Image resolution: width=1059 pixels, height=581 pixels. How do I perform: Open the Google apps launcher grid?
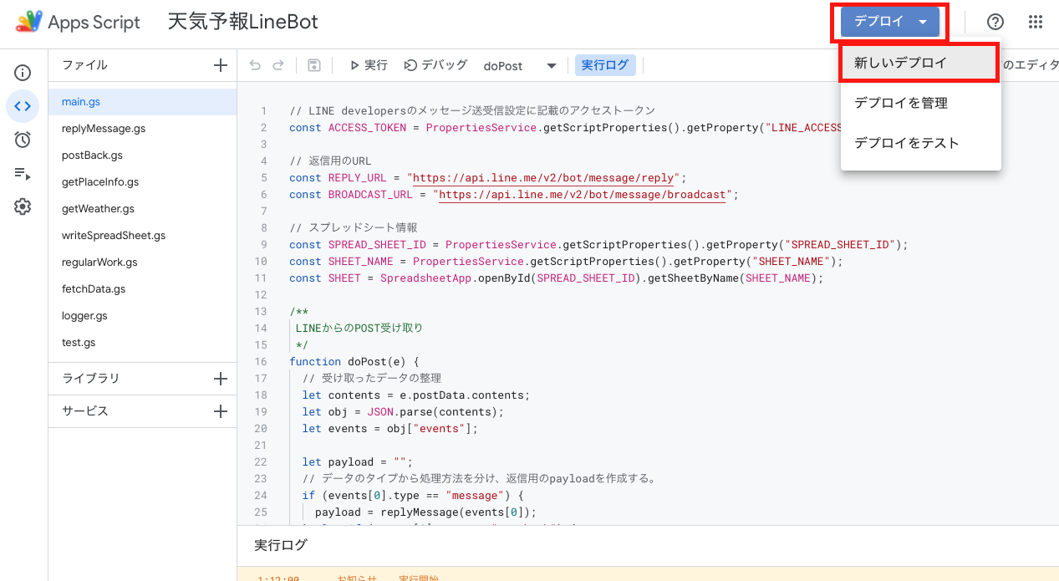pos(1036,23)
